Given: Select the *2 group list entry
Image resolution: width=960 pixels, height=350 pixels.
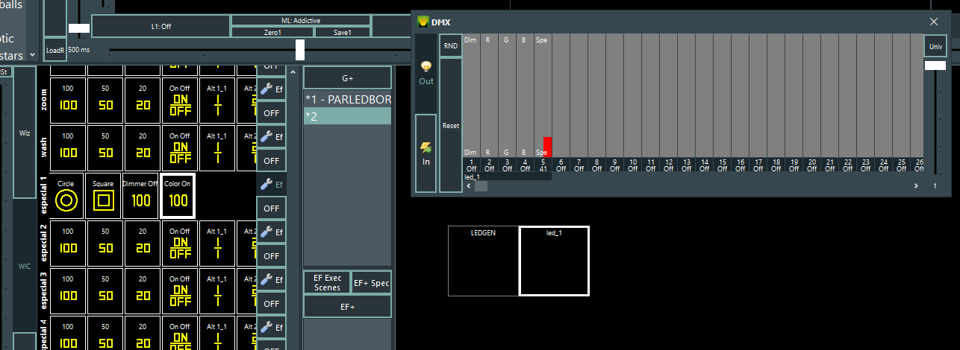Looking at the screenshot, I should tap(347, 116).
